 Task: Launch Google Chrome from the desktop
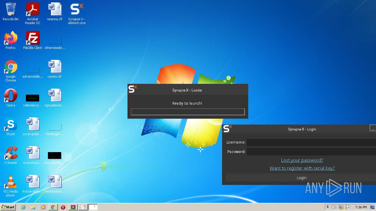[x=11, y=71]
